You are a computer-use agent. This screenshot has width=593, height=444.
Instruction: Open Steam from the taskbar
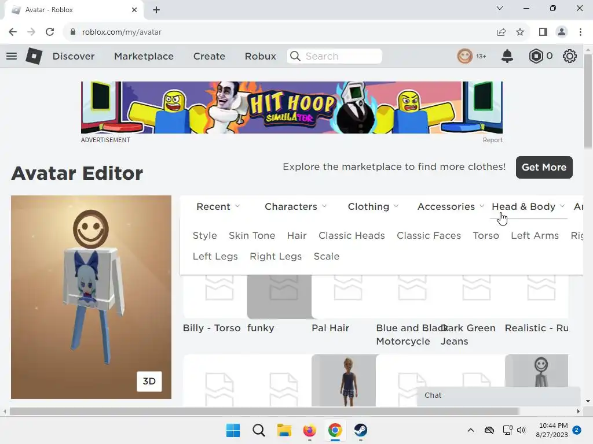[360, 430]
